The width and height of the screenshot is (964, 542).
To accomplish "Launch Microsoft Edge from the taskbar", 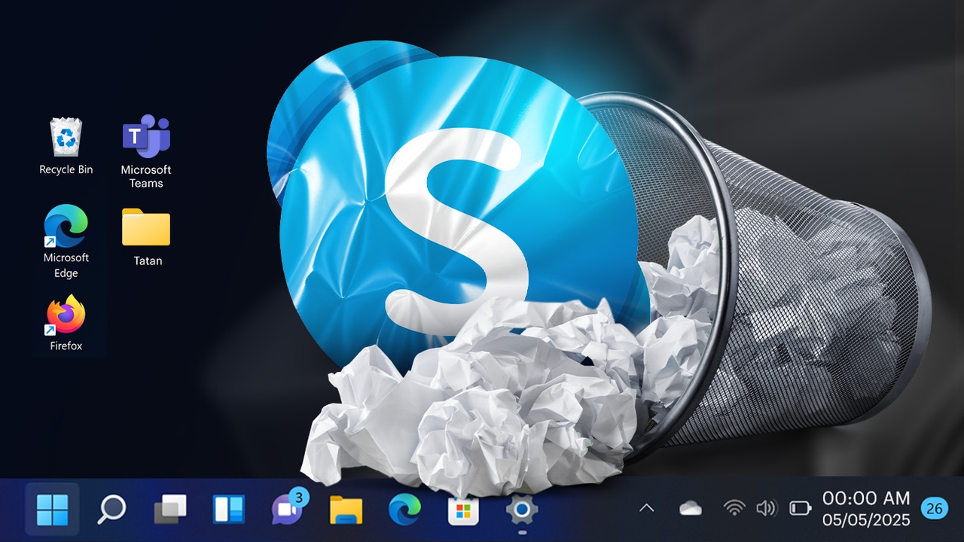I will [x=404, y=510].
